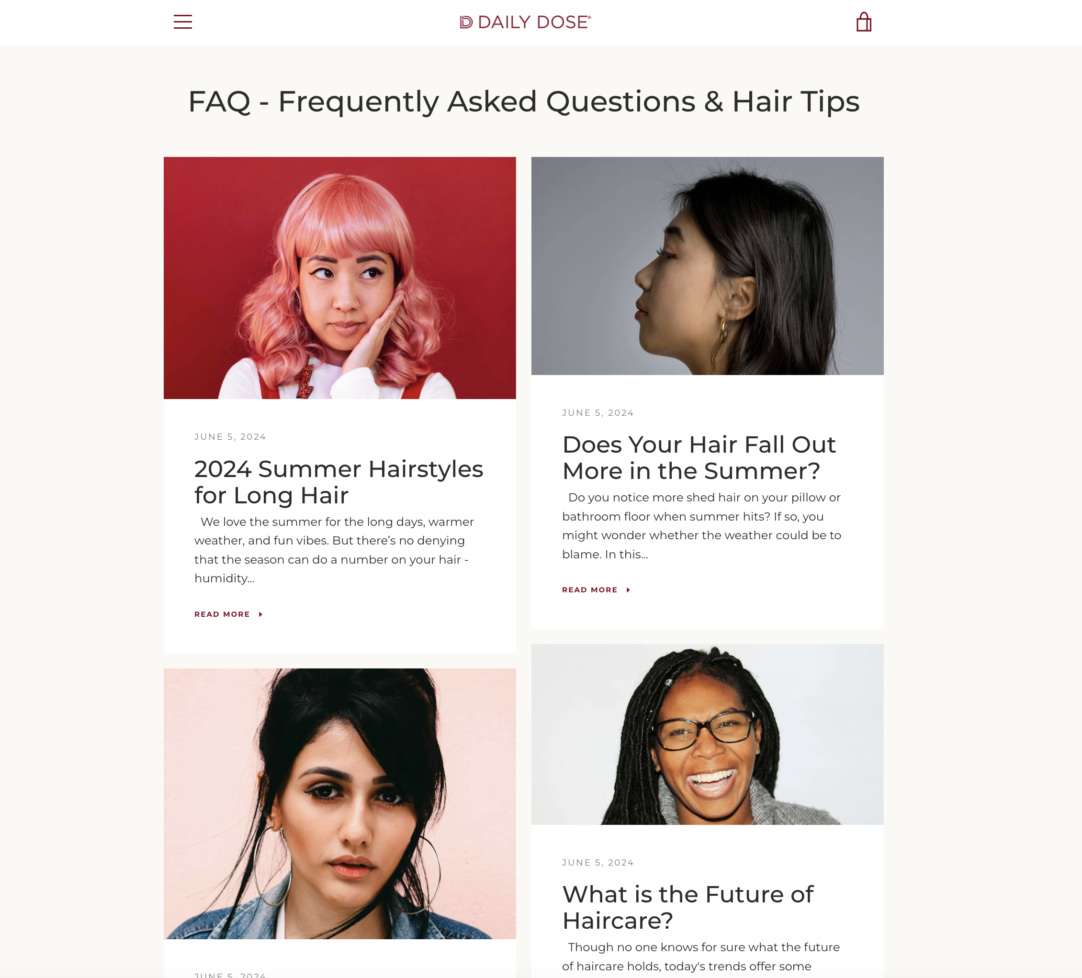Click June 5, 2024 date above Future of Haircare

coord(598,863)
